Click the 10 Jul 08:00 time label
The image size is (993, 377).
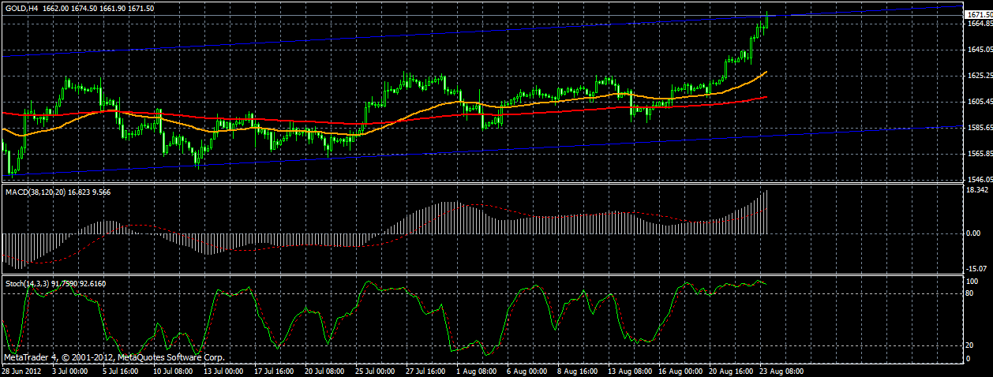click(x=172, y=369)
